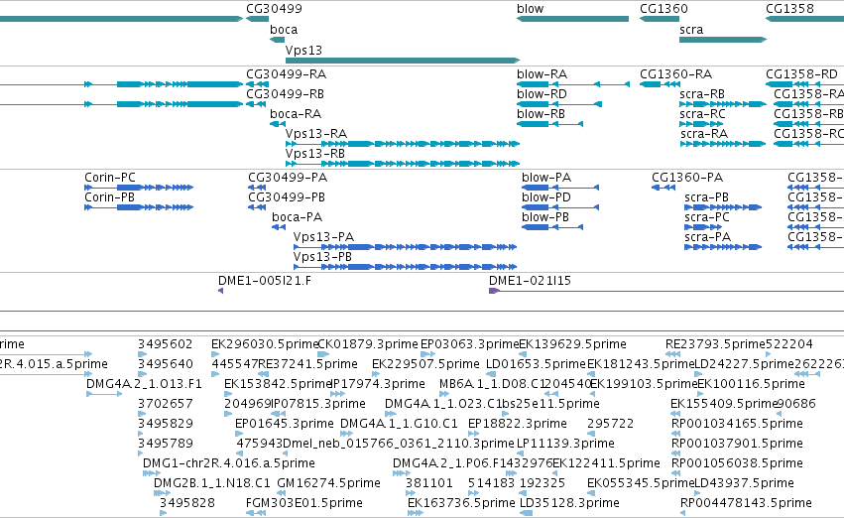Click the Vps13-PA protein label

pos(323,237)
